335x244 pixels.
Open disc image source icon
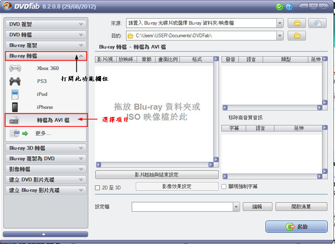[x=317, y=23]
